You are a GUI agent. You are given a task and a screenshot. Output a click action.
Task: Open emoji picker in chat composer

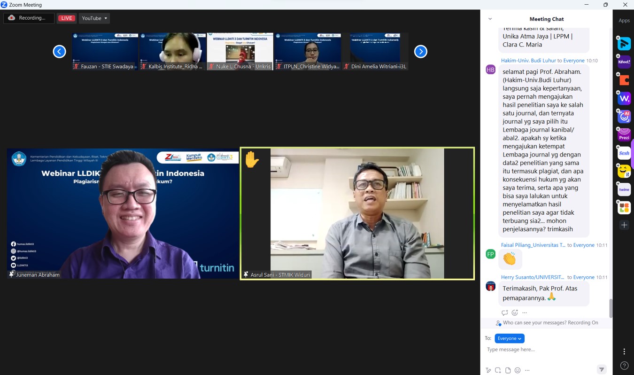(x=518, y=370)
